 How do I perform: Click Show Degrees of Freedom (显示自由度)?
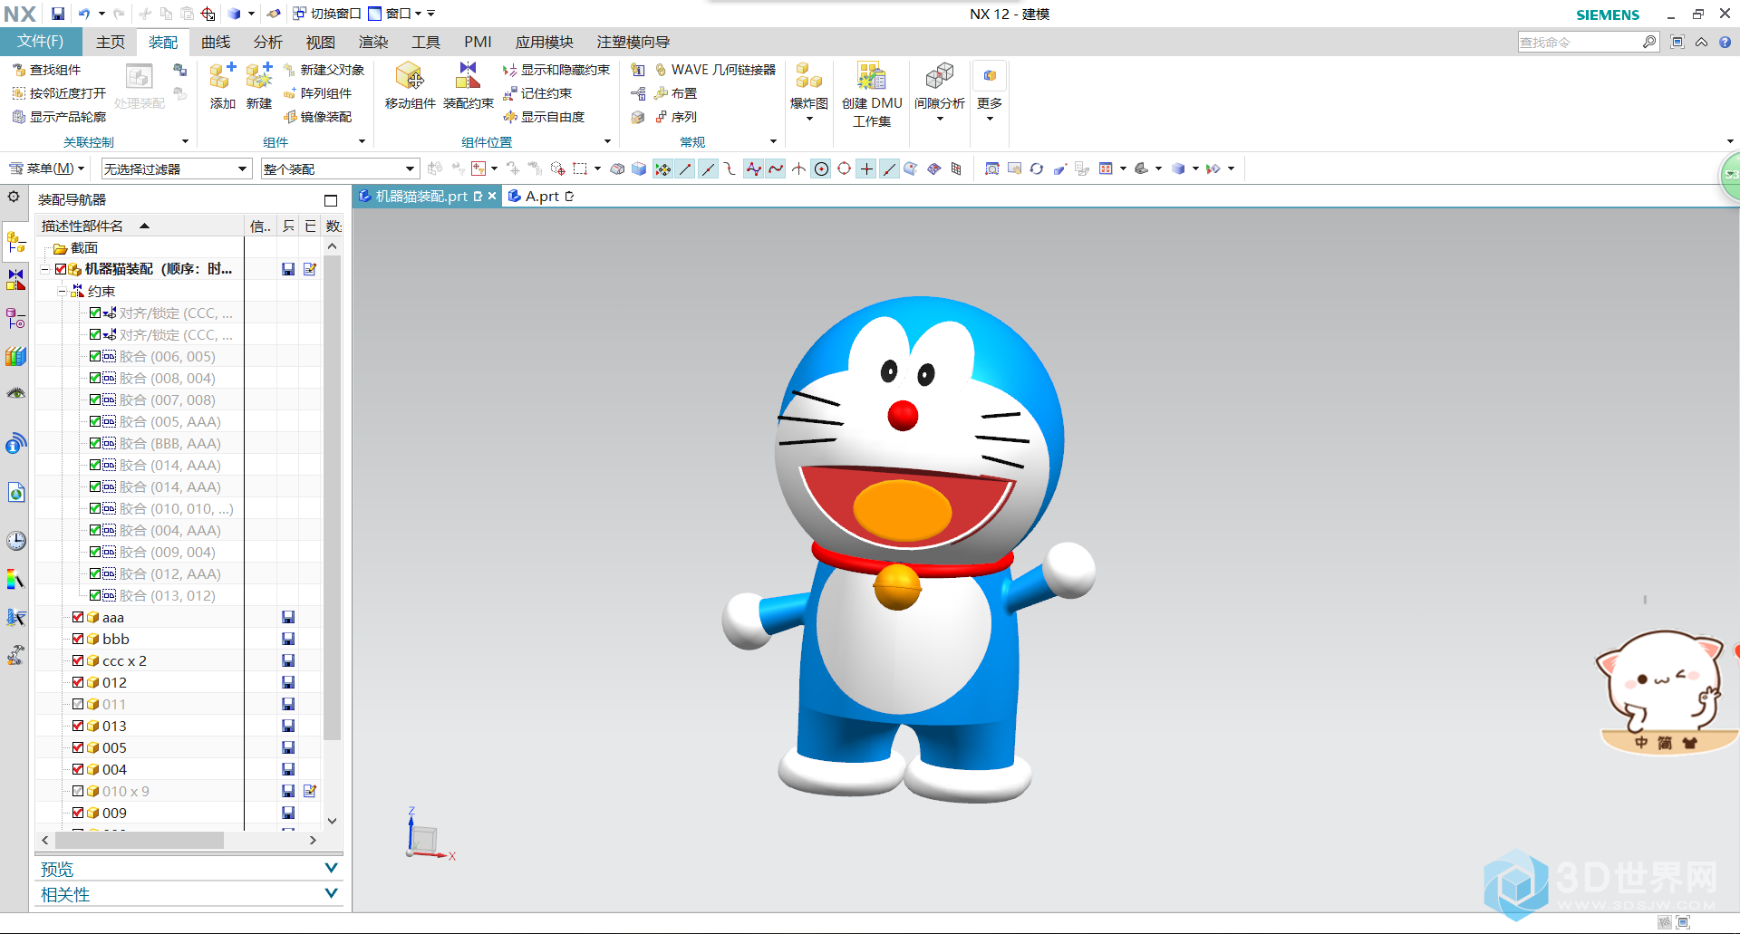[544, 117]
